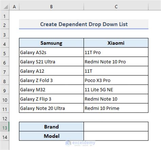Viewport: 161px width, 150px height.
Task: Click the empty input cell beside Model
Action: coord(116,136)
